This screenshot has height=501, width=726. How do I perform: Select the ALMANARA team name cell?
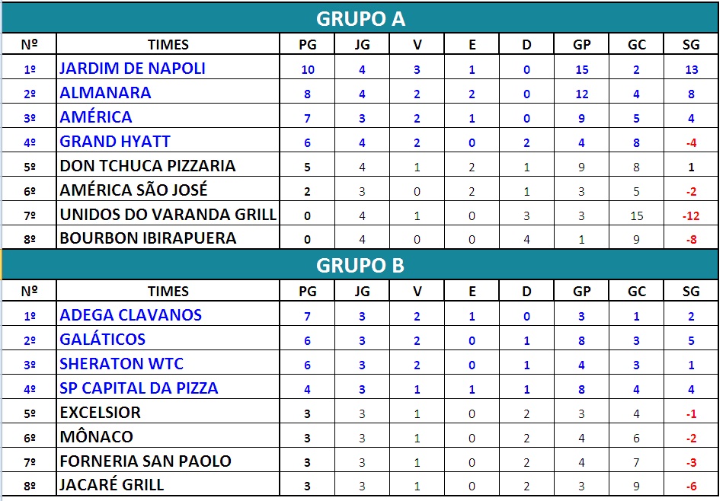168,92
